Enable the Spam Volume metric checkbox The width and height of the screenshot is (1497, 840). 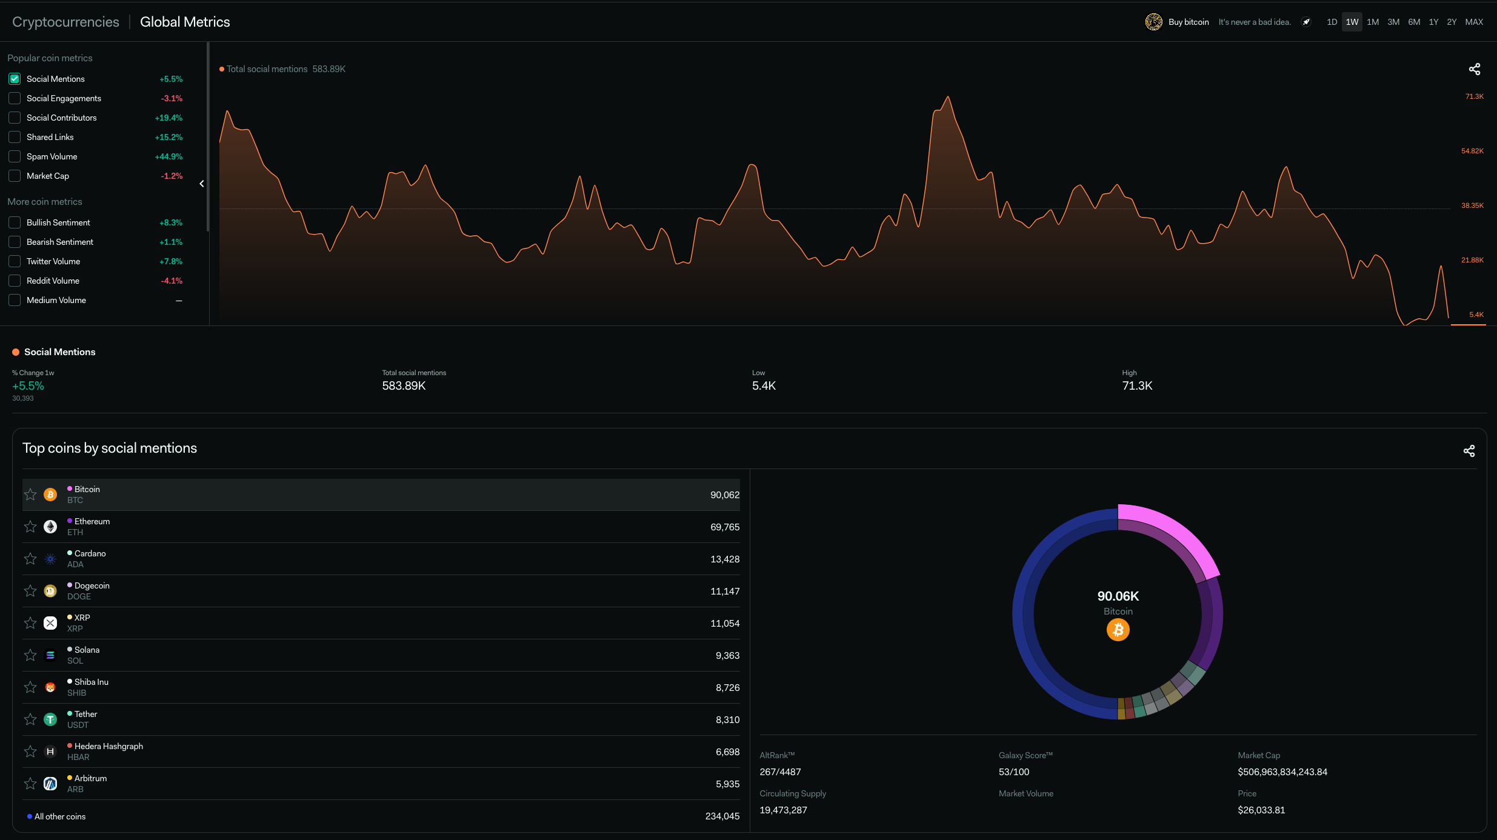[x=15, y=156]
